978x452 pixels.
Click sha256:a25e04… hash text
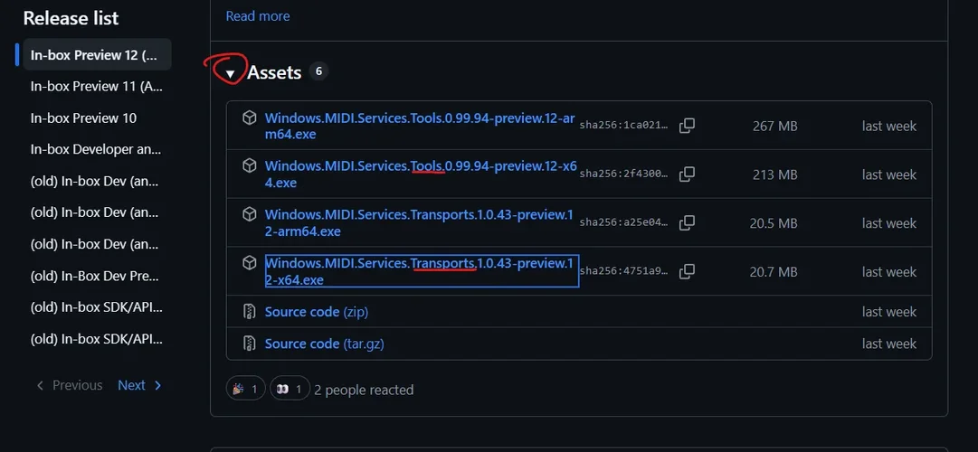(x=623, y=222)
